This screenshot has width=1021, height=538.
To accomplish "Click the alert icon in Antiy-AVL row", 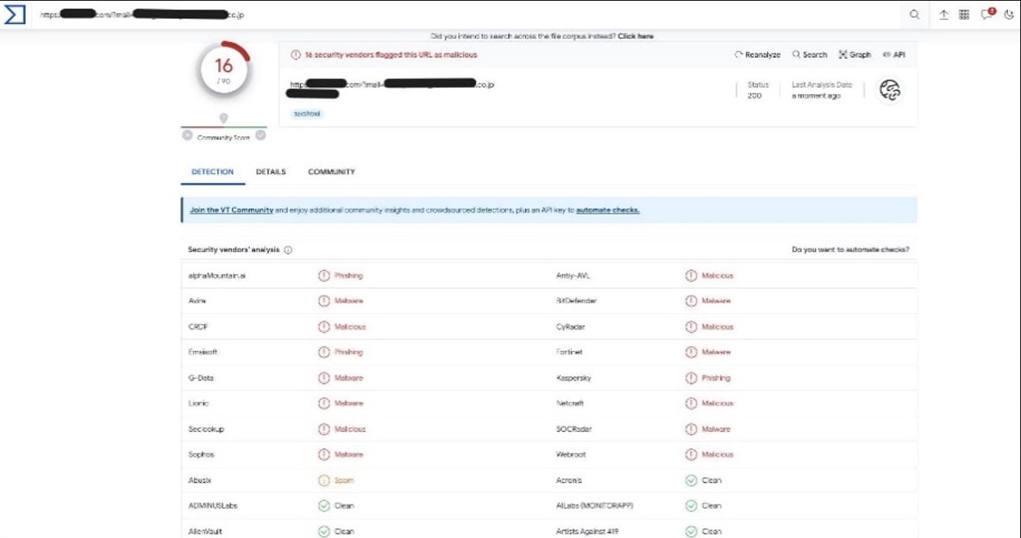I will pos(691,276).
